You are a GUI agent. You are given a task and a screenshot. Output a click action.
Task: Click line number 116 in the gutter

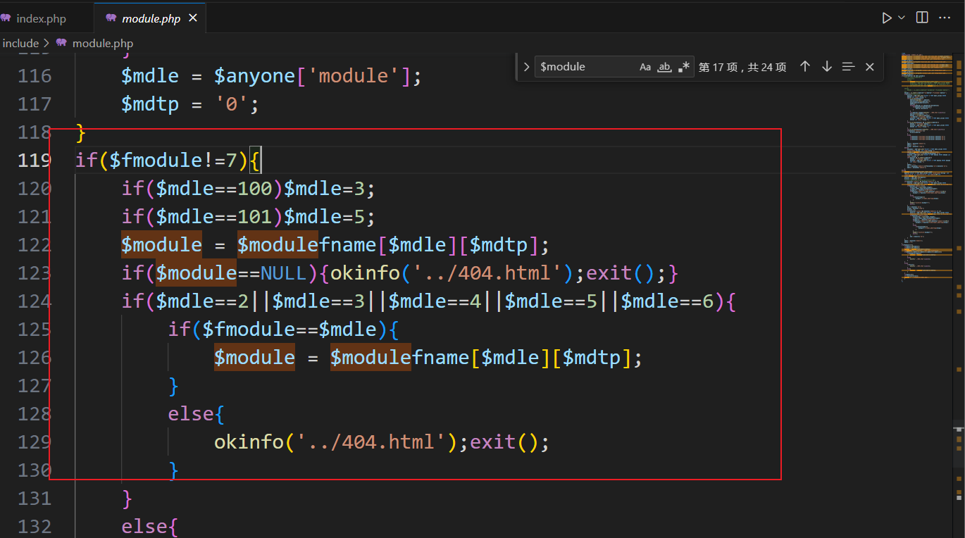pyautogui.click(x=35, y=75)
